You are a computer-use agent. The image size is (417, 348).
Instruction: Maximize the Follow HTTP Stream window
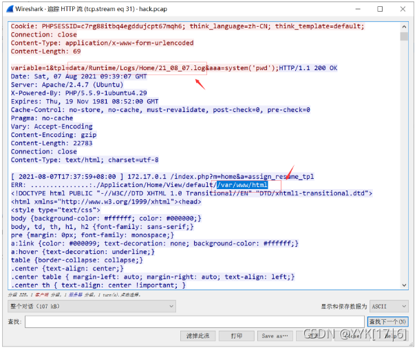380,9
